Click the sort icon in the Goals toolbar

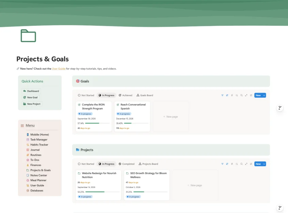point(227,95)
